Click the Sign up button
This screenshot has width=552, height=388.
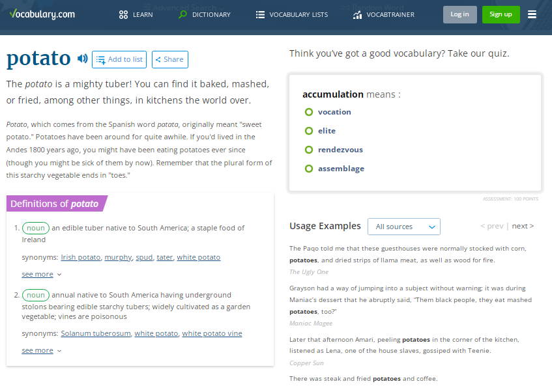501,14
